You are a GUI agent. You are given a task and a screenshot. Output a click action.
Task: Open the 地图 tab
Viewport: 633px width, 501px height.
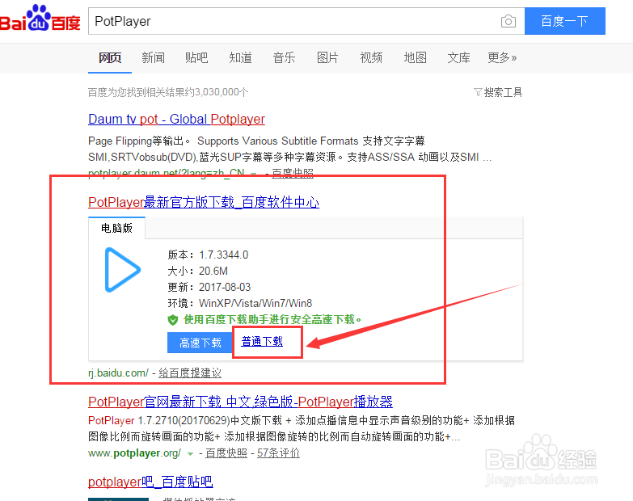coord(415,57)
